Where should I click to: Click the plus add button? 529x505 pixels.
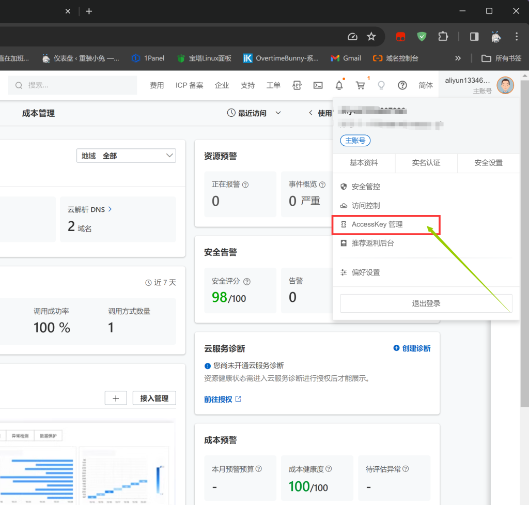click(x=116, y=399)
